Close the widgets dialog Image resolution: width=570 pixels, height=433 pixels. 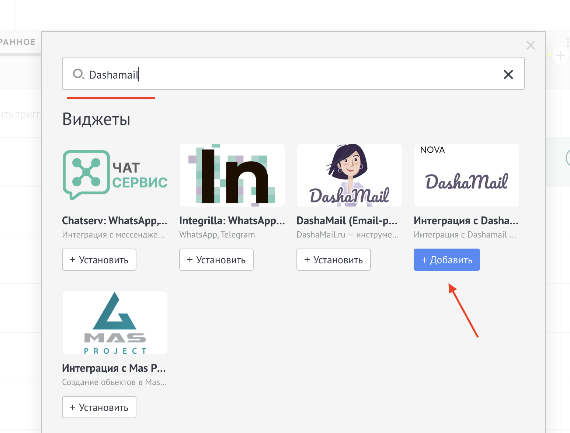(x=531, y=45)
